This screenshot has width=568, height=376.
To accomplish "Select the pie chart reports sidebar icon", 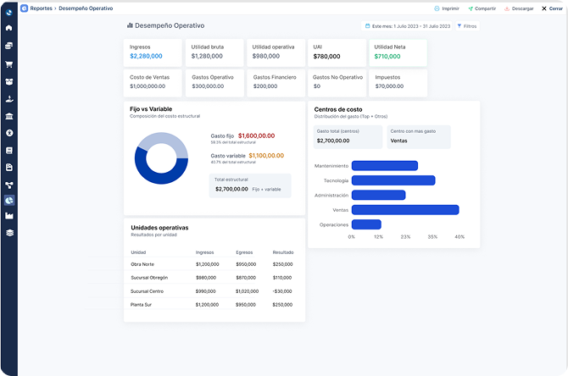I will [x=8, y=201].
